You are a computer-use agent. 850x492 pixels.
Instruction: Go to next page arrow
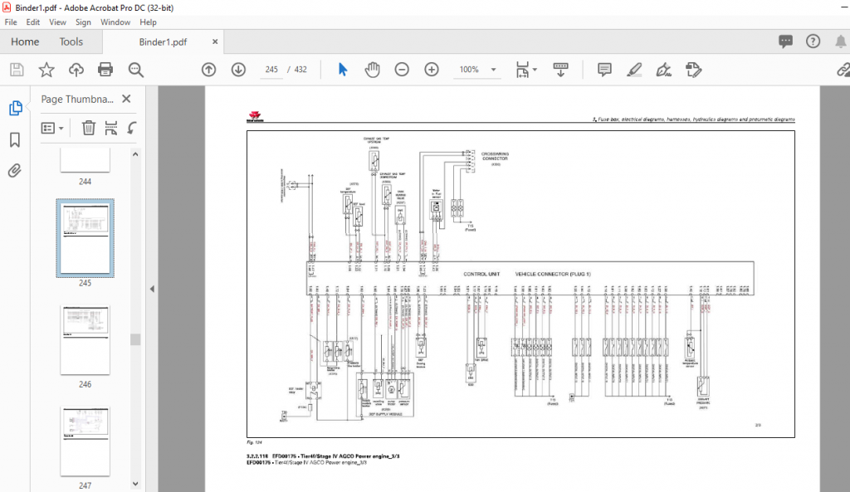[x=238, y=70]
